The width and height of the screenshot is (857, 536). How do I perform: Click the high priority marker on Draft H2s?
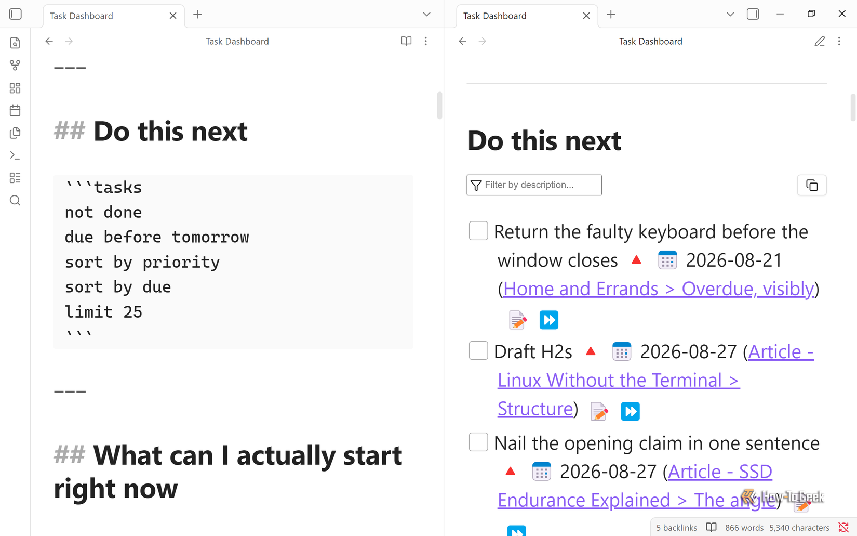(x=591, y=351)
